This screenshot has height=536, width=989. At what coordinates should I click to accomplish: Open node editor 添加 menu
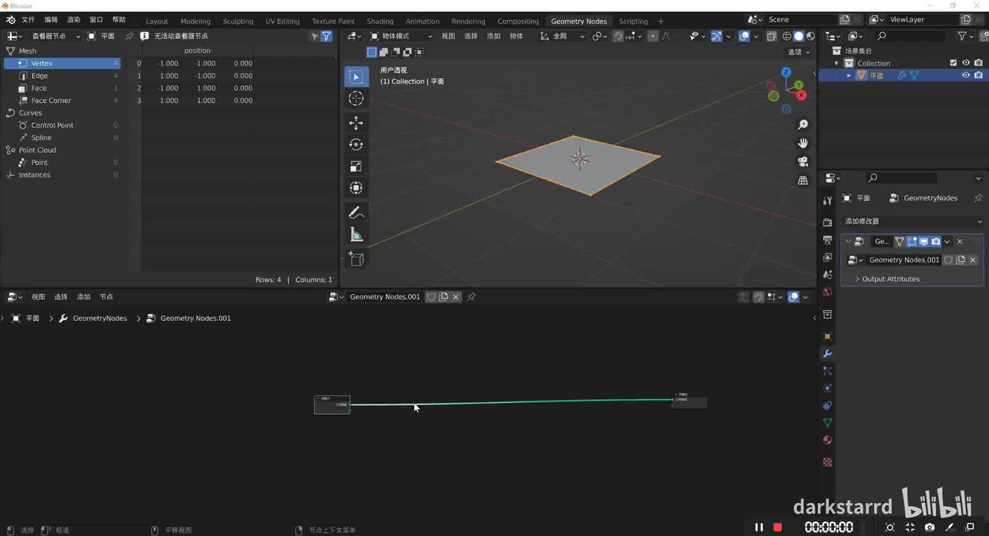tap(83, 297)
